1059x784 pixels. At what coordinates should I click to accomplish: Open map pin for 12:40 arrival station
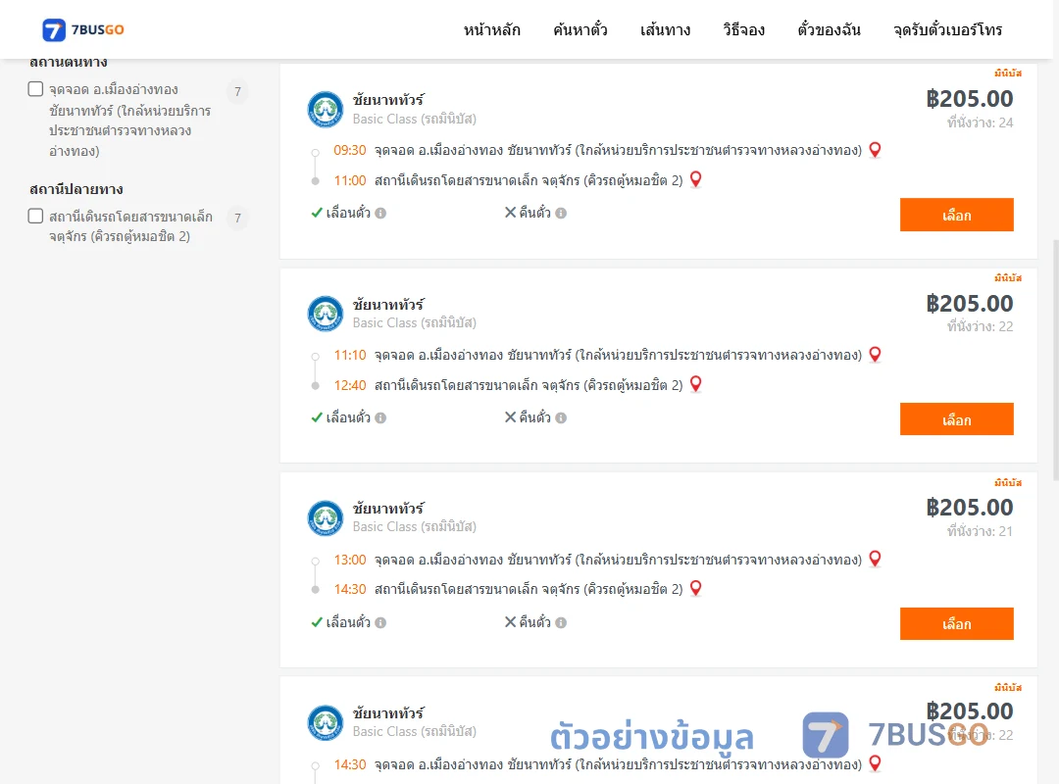coord(695,384)
